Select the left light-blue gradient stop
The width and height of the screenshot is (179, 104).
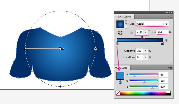click(117, 44)
